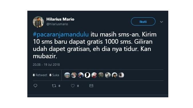Click the first liker avatar in row
The image size is (193, 108).
67,75
